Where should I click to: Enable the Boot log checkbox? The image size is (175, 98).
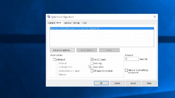[x=92, y=63]
